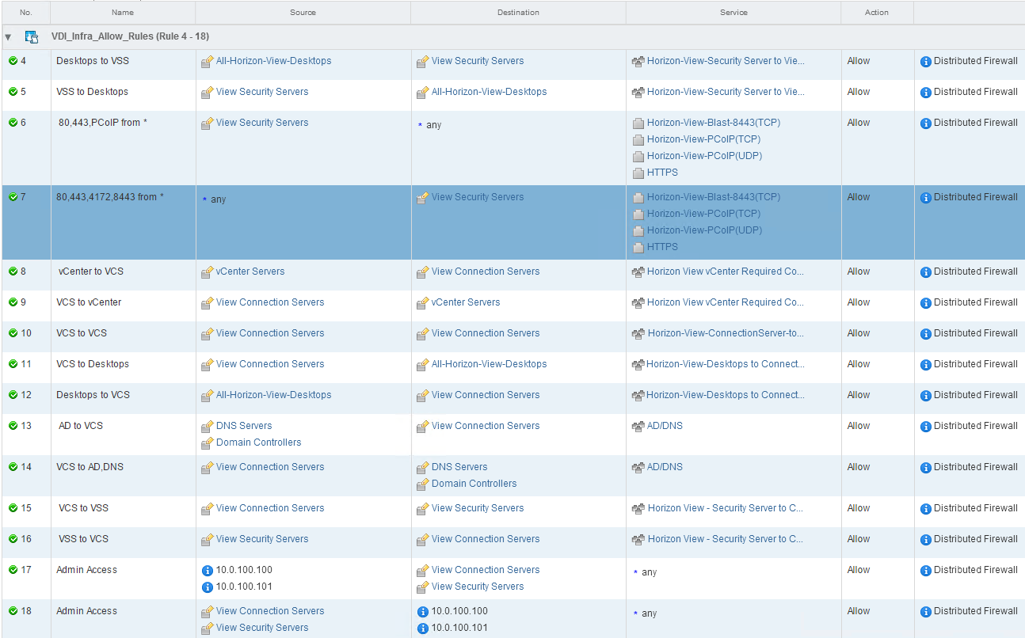
Task: Click the VDI_Infra_Allow_Rules section icon
Action: click(32, 37)
